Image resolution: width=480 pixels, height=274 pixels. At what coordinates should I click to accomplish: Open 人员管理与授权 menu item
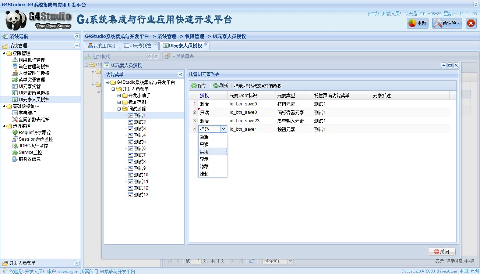(x=34, y=73)
